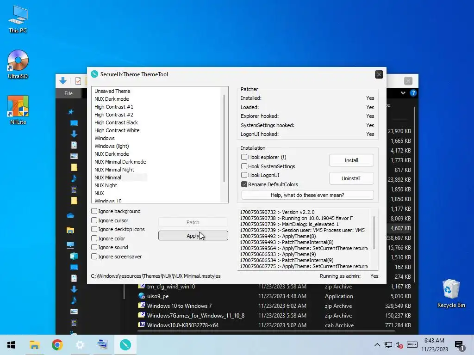Screen dimensions: 474x355
Task: Select the NUX Minimal theme entry
Action: (x=107, y=177)
